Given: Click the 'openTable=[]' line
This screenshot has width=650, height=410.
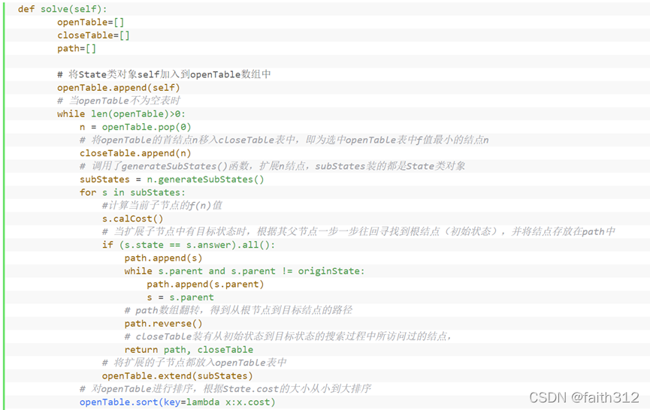Looking at the screenshot, I should [91, 23].
